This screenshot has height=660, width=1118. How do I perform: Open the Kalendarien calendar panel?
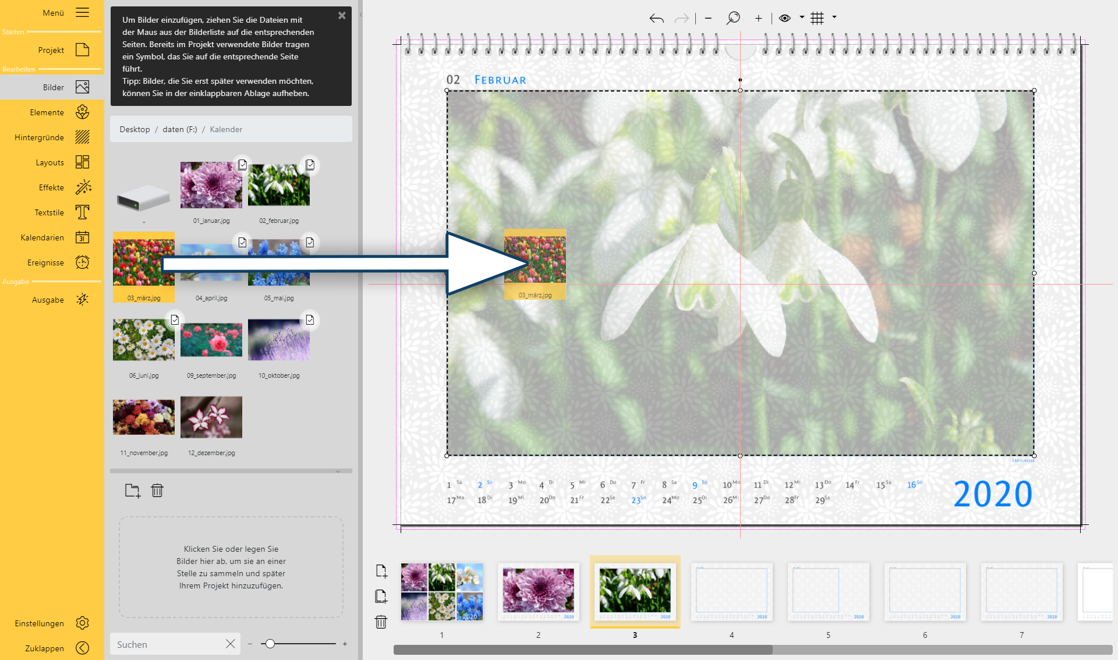click(83, 237)
